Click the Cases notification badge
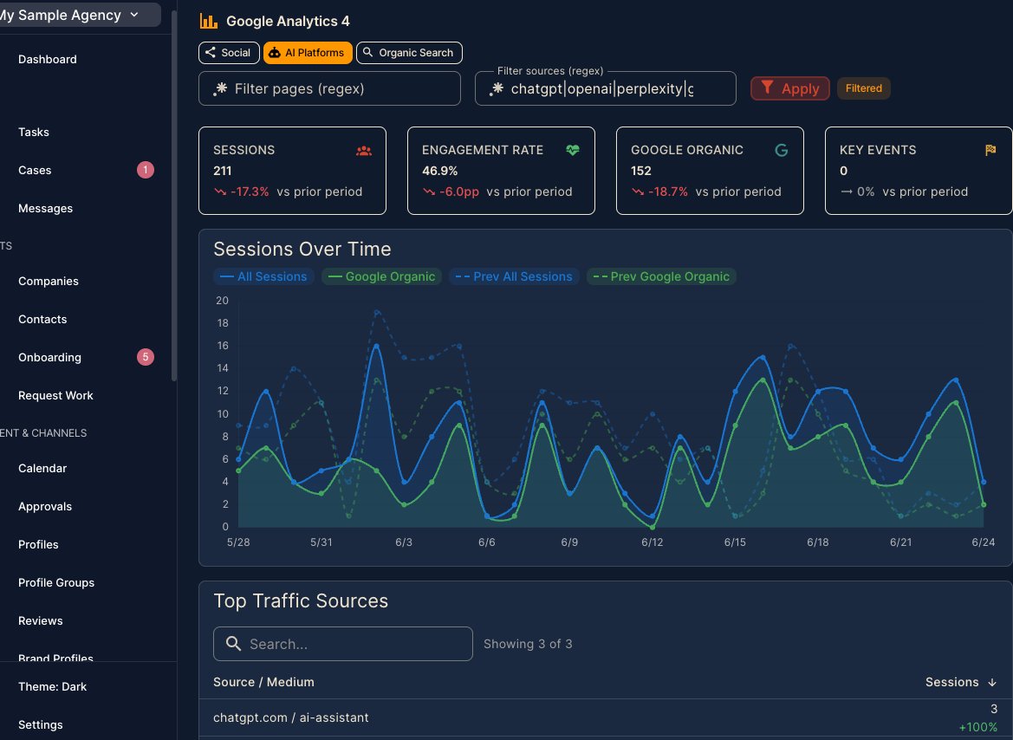 tap(146, 170)
